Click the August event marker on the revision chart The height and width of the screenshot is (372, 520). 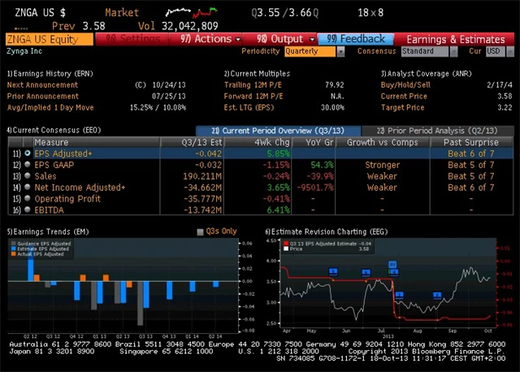tap(437, 295)
